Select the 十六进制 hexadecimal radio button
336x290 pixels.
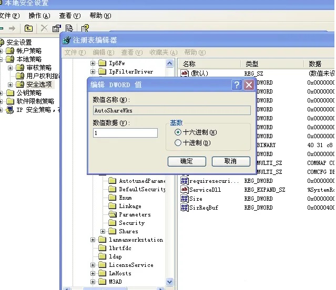[178, 132]
